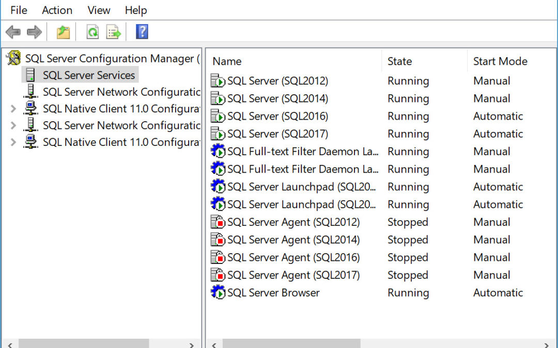Screen dimensions: 558x348
Task: Sort services by the State column header
Action: pyautogui.click(x=400, y=61)
